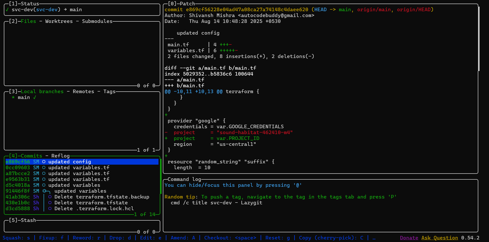The height and width of the screenshot is (242, 489).
Task: Expand more keybindings via the ellipsis
Action: pyautogui.click(x=374, y=238)
